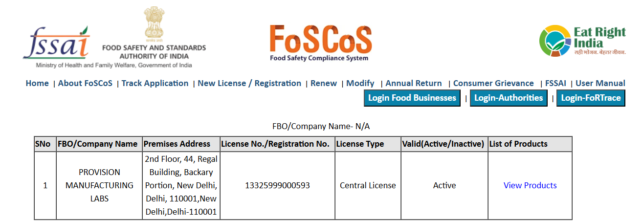The height and width of the screenshot is (221, 642).
Task: Click Login Food Businesses button
Action: pos(412,98)
